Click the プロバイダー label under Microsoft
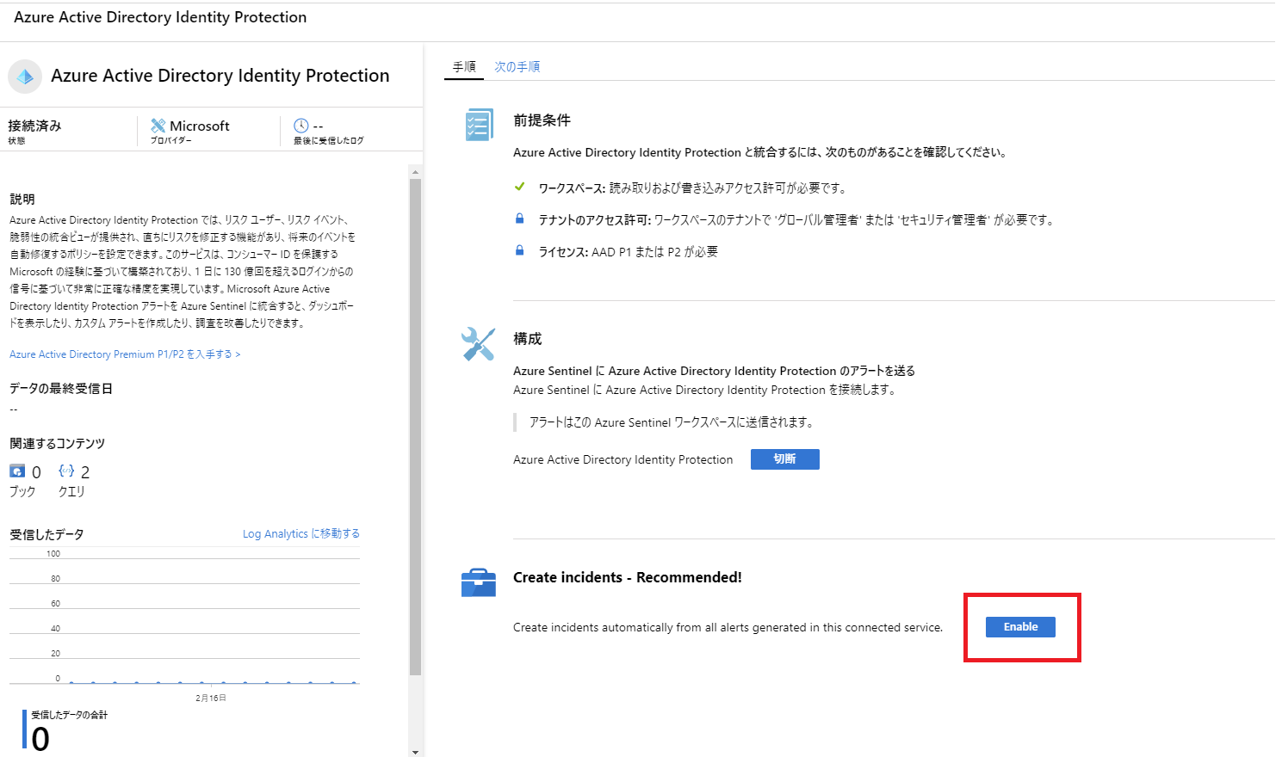 pos(171,141)
